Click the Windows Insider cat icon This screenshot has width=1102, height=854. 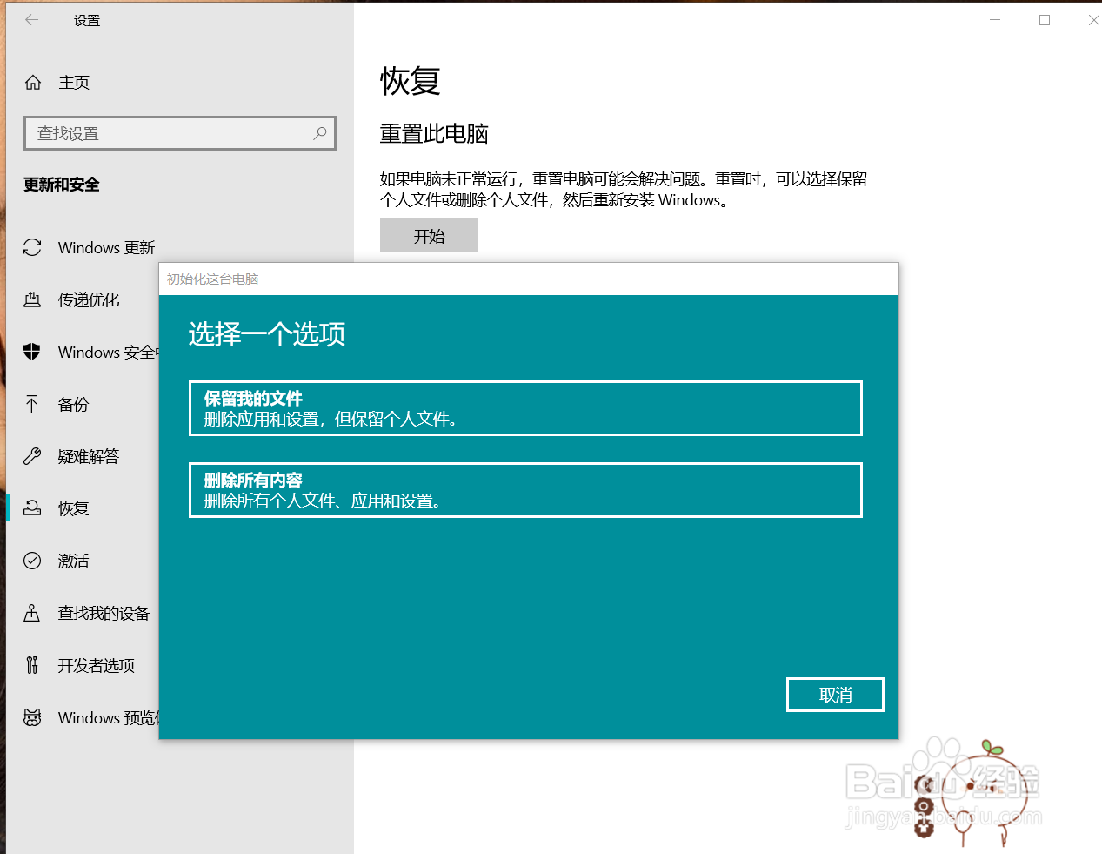click(32, 717)
